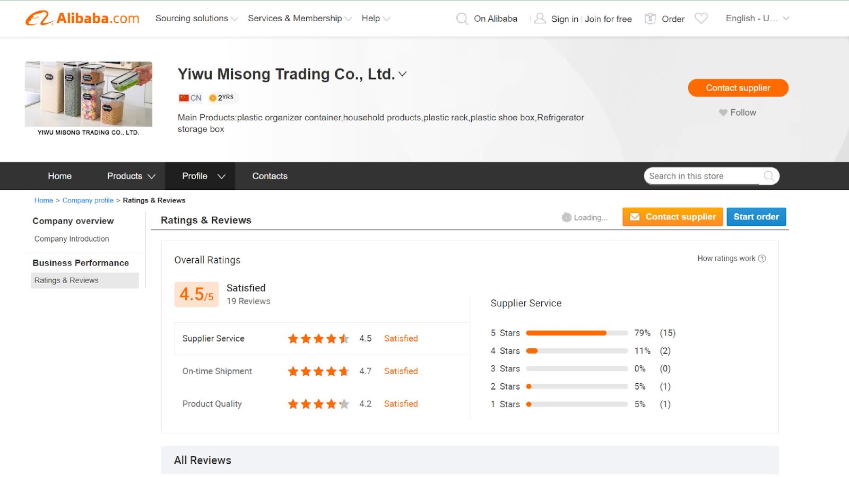Click the Product Quality star rating
The image size is (849, 477).
(x=318, y=404)
